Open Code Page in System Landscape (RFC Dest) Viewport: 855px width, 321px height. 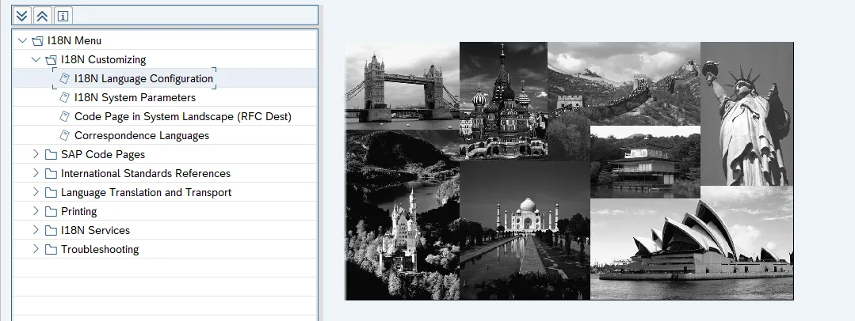[183, 116]
